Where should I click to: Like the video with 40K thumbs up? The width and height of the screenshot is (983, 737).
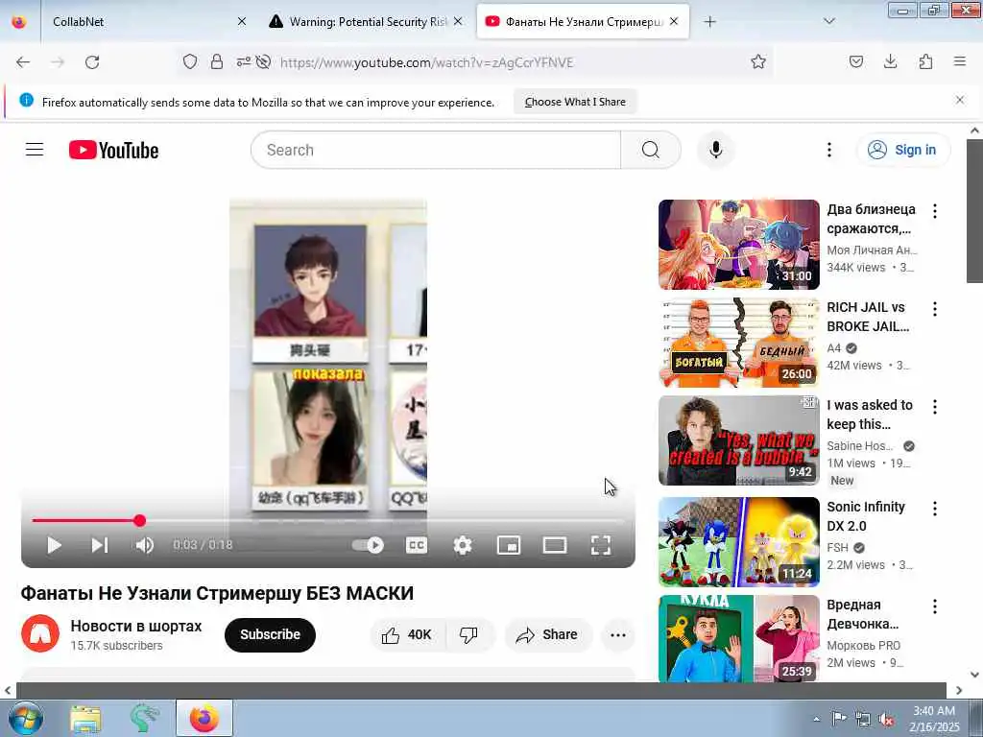pos(407,635)
